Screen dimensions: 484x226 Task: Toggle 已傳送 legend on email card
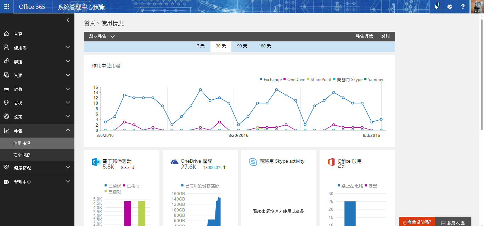[x=113, y=186]
